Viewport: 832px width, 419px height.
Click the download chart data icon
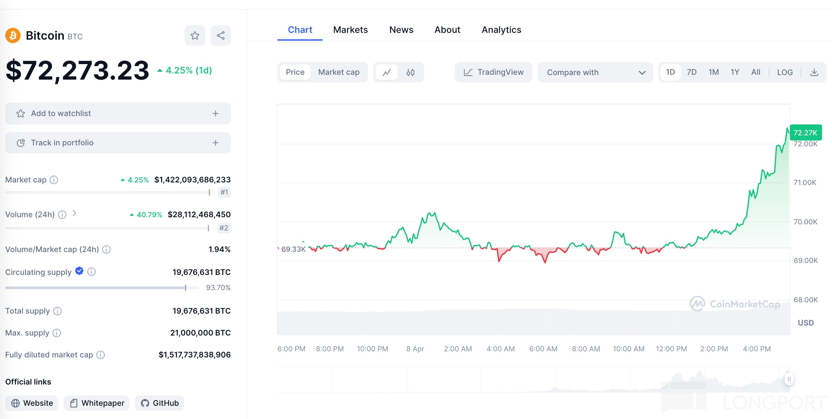(x=814, y=73)
